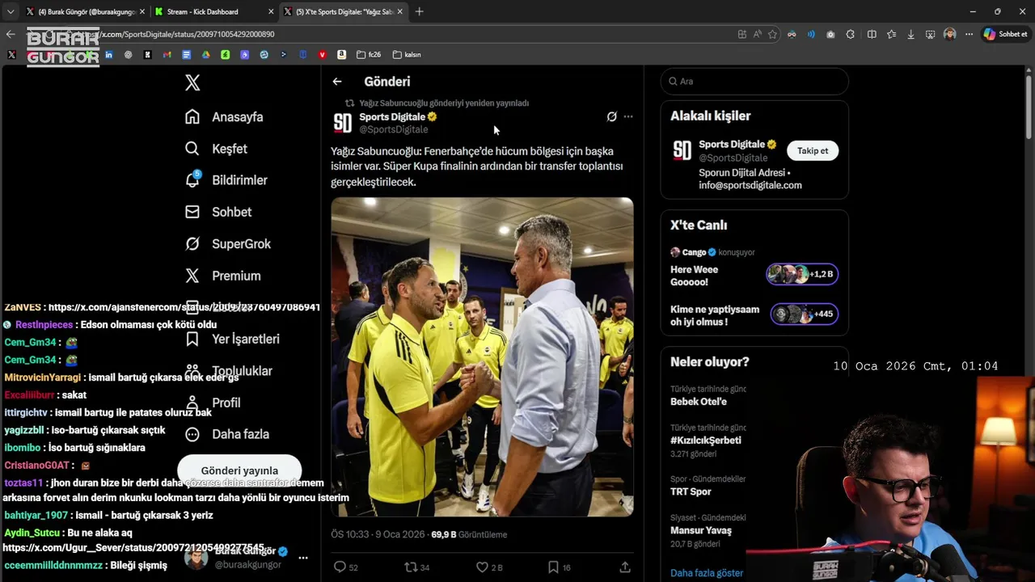Viewport: 1035px width, 582px height.
Task: Click the browser back arrow
Action: coord(11,34)
